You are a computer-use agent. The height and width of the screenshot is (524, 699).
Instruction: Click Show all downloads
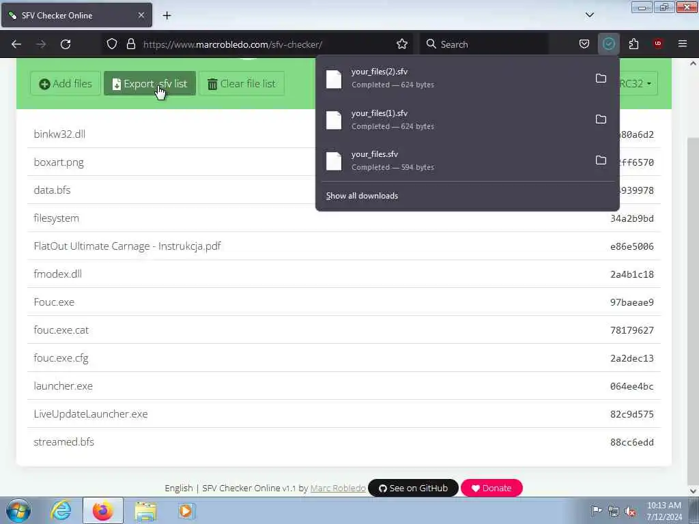coord(362,196)
